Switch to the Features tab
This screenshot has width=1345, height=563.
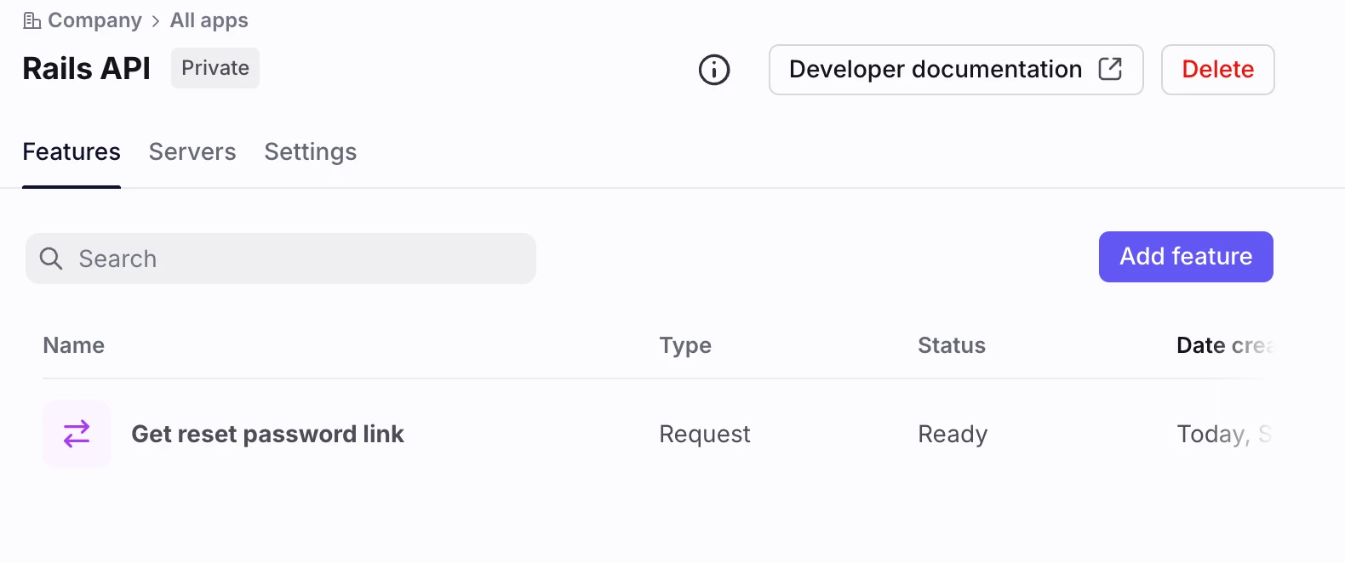72,151
